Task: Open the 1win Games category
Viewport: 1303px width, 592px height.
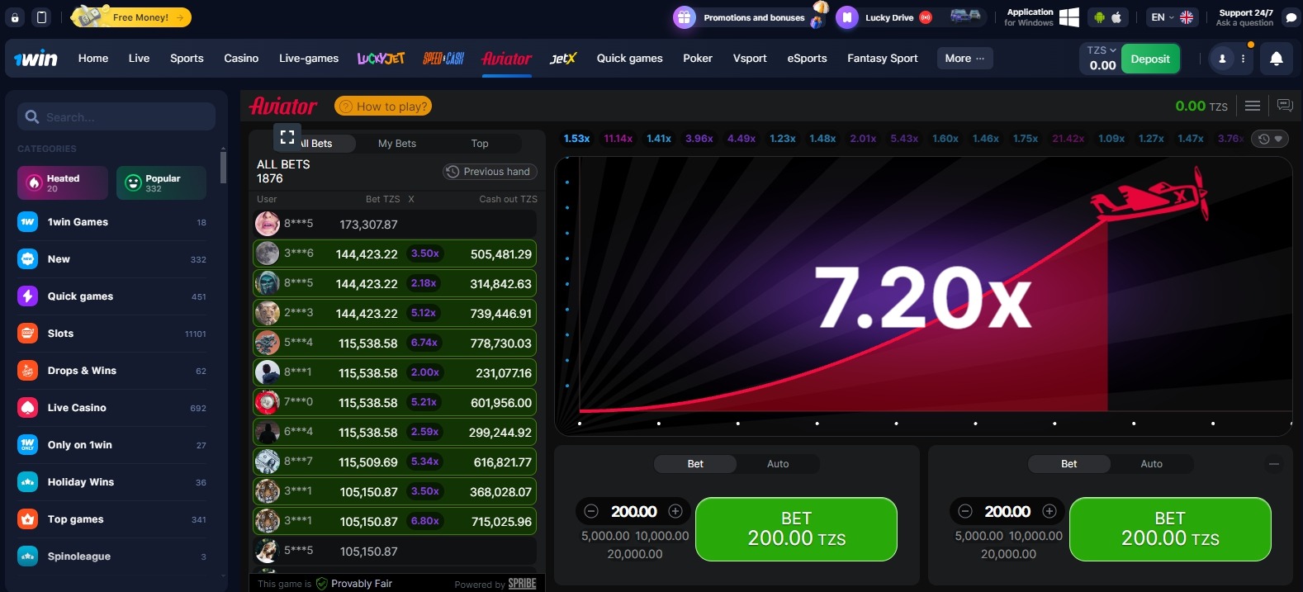Action: [112, 222]
